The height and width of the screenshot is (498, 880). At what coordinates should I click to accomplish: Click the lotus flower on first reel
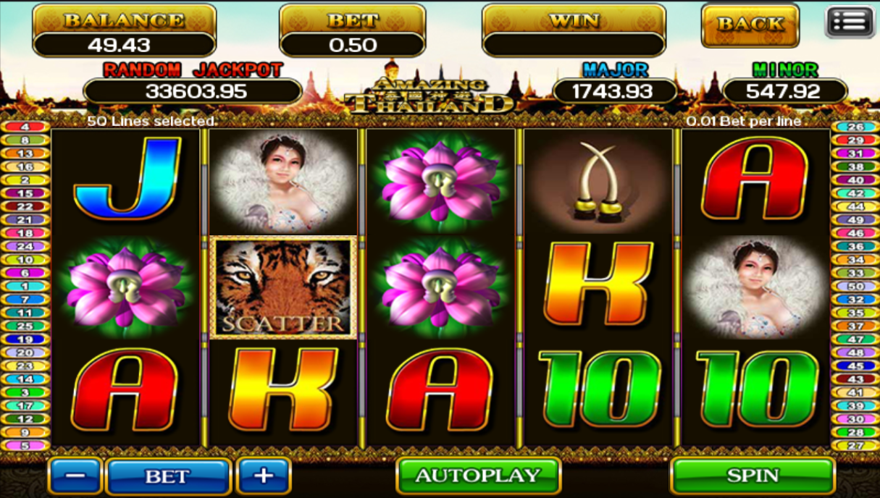125,286
